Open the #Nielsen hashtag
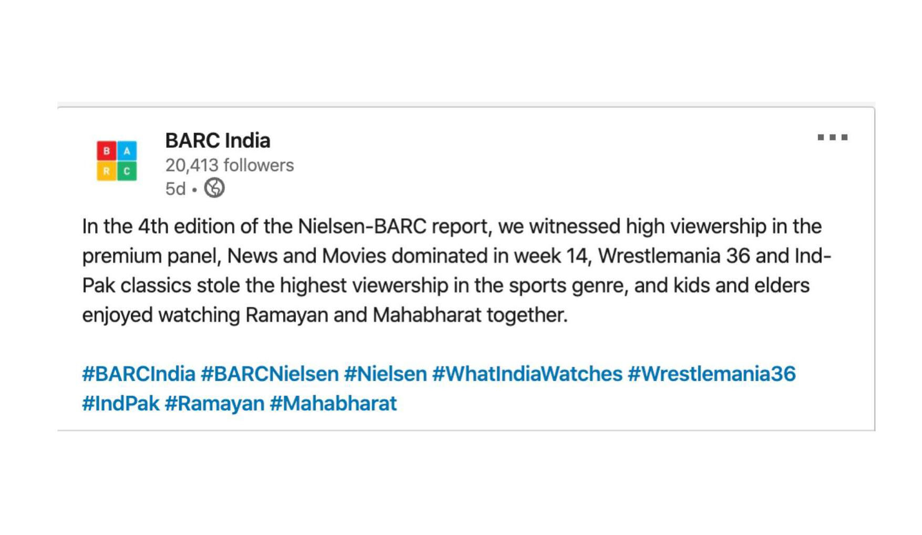This screenshot has width=922, height=535. (385, 374)
